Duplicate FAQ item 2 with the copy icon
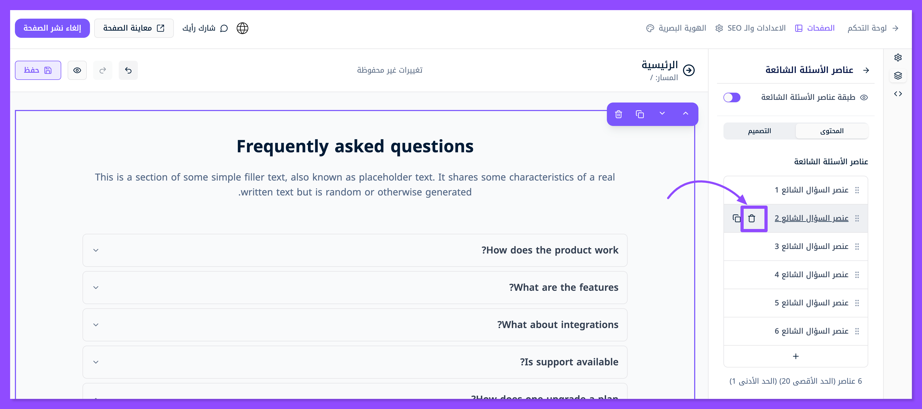The image size is (922, 409). [x=736, y=218]
